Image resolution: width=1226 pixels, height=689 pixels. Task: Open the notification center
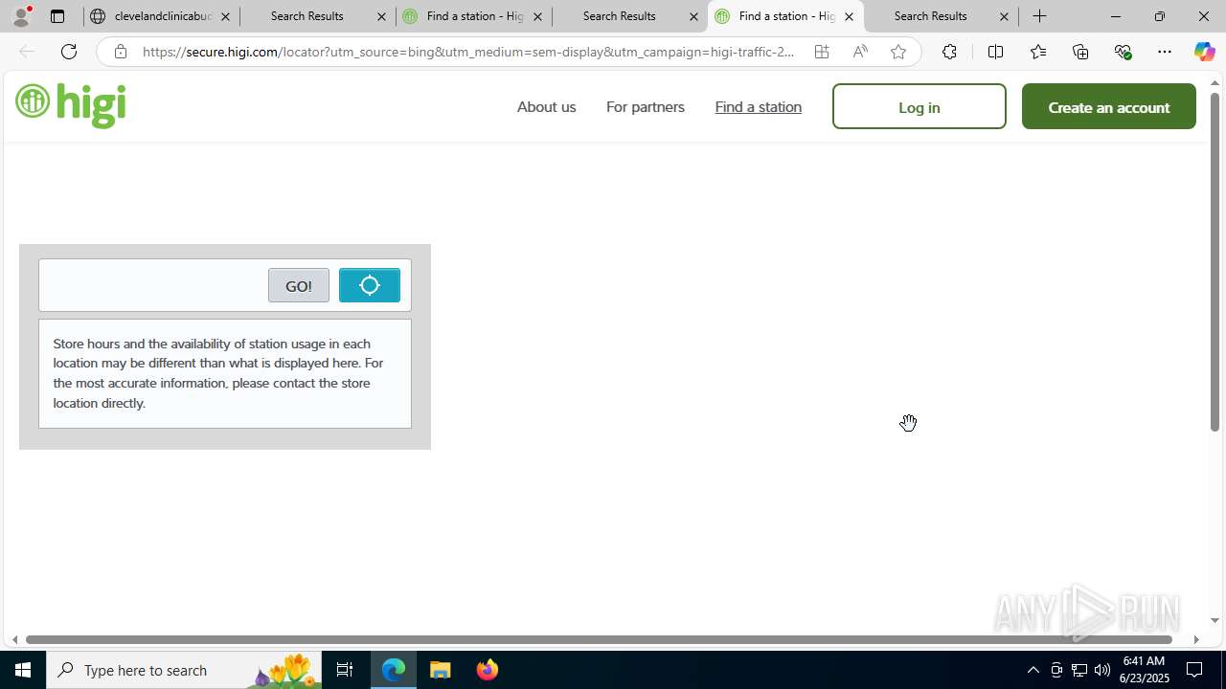click(x=1194, y=670)
